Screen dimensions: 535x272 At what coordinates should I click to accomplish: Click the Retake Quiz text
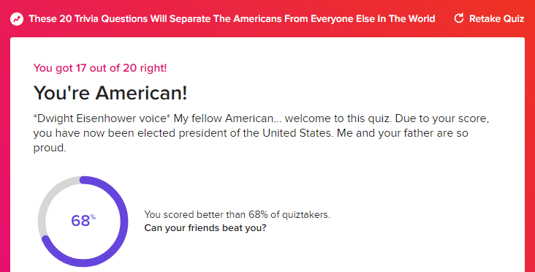click(496, 18)
